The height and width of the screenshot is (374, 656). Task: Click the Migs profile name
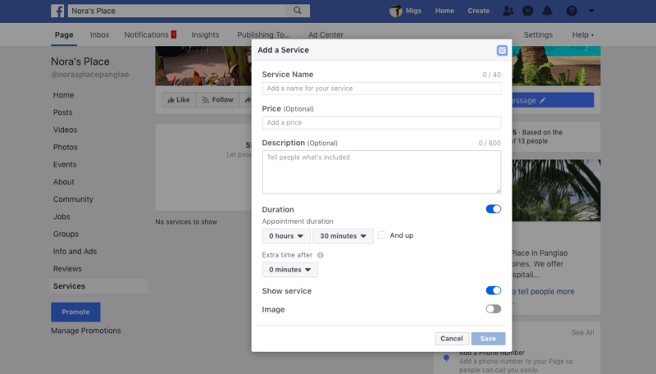(x=413, y=11)
